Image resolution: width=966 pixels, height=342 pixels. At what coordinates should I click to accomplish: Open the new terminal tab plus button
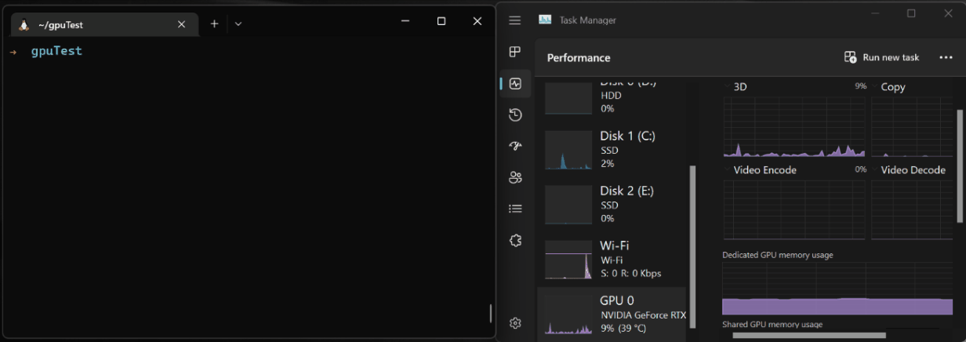coord(214,24)
